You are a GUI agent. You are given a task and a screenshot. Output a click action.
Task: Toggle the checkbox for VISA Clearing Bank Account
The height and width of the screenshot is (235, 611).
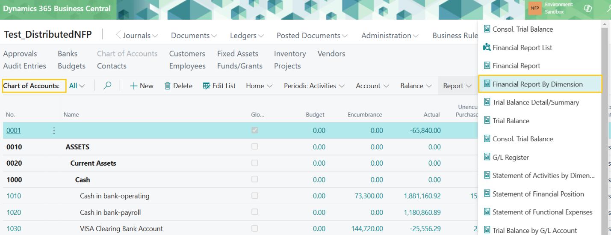tap(255, 228)
